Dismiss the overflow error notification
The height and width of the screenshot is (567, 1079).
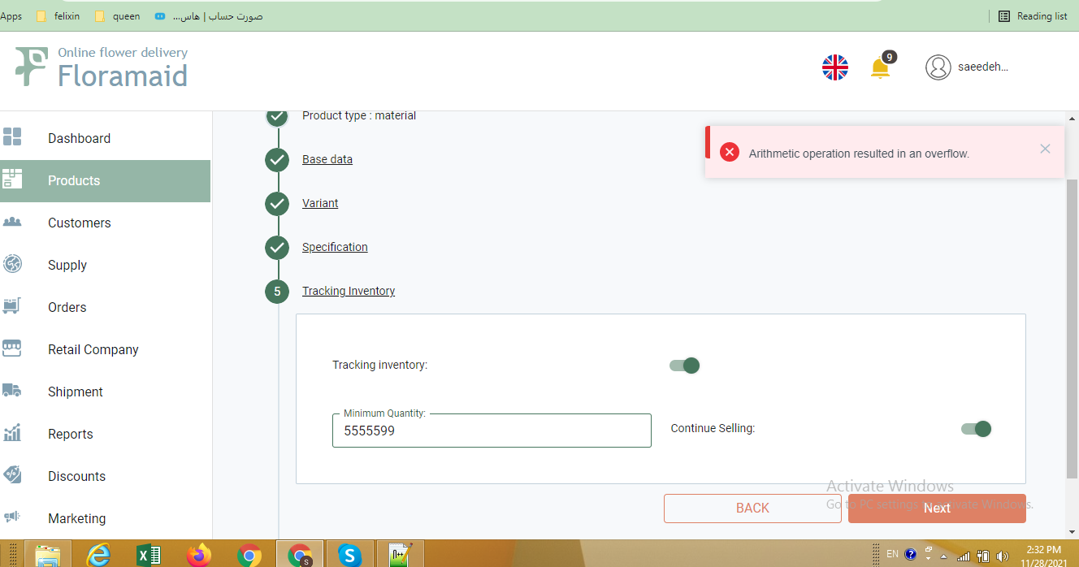(x=1045, y=149)
